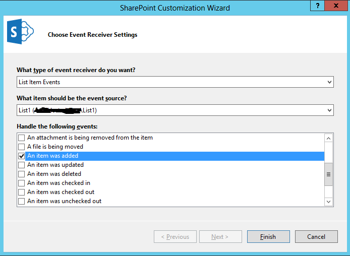This screenshot has width=350, height=256.
Task: Select the 'An item was deleted' row text
Action: pos(54,174)
